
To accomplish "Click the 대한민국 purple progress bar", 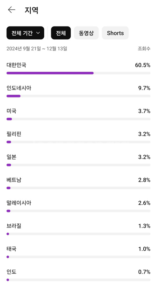I will tap(50, 73).
